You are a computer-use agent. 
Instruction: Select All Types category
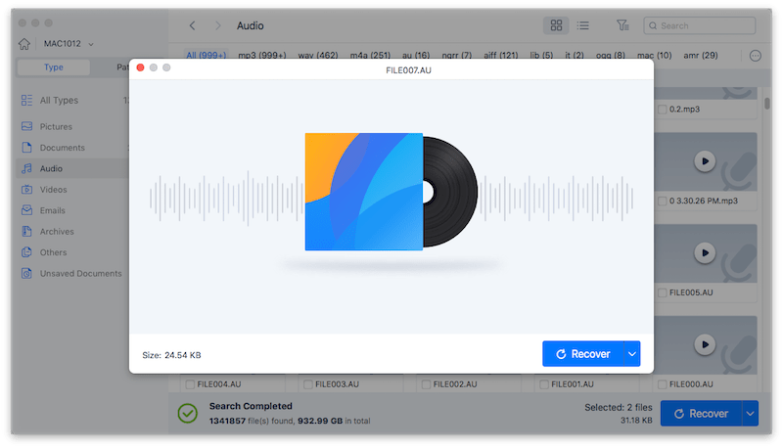pyautogui.click(x=59, y=101)
